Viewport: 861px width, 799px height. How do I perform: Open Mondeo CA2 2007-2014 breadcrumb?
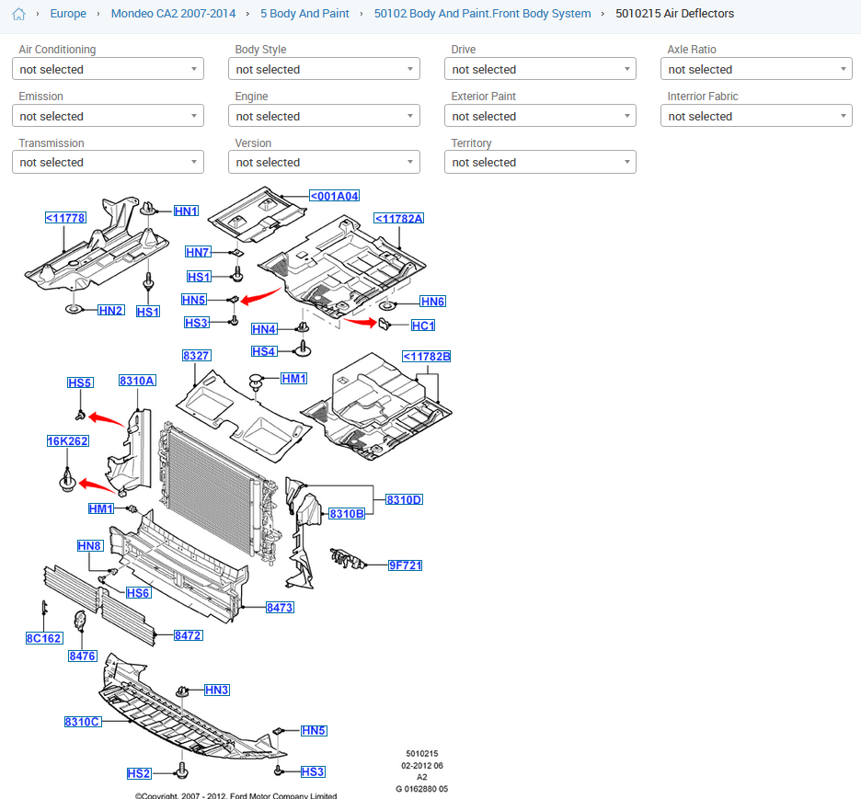click(x=173, y=14)
